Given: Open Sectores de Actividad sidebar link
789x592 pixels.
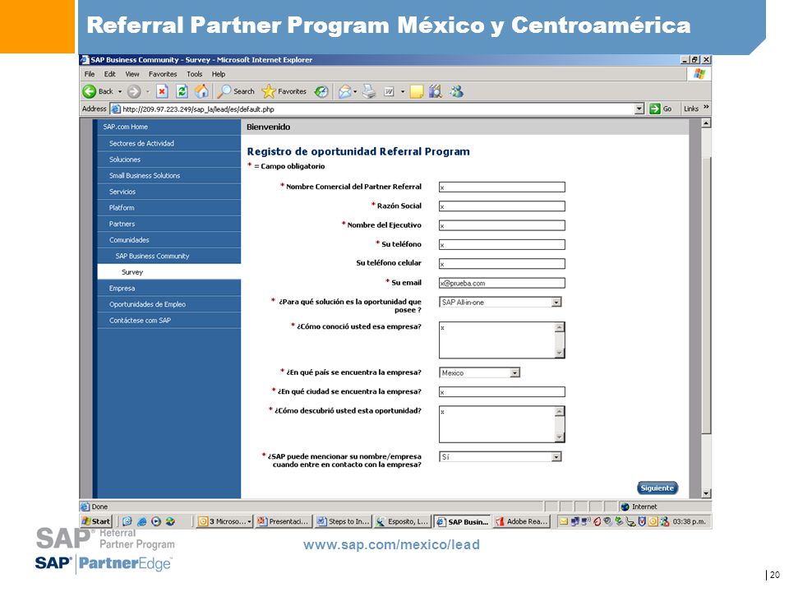Looking at the screenshot, I should click(x=141, y=143).
